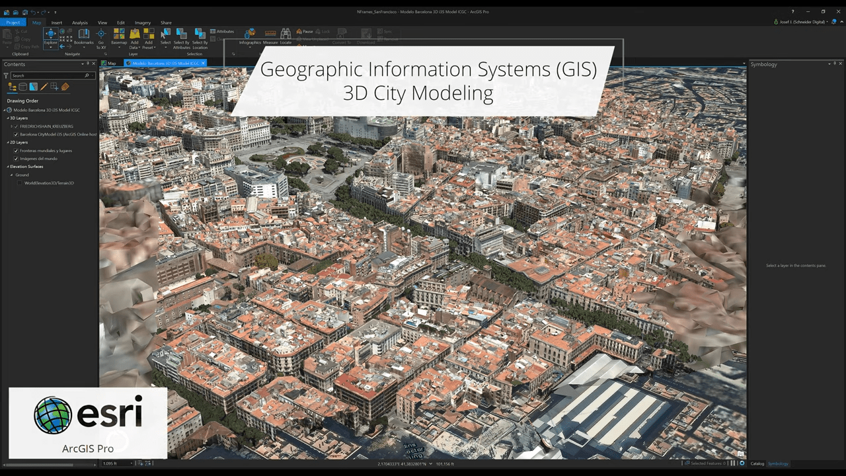Collapse the Ground surface node
This screenshot has height=476, width=846.
[x=12, y=175]
